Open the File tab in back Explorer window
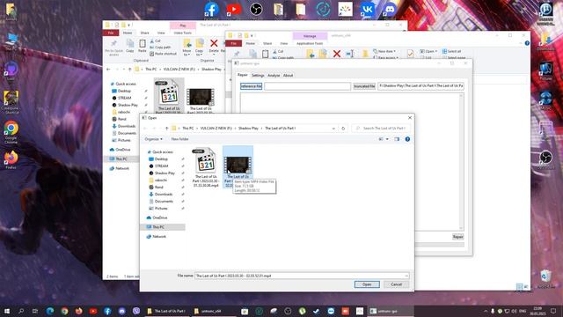 click(111, 33)
